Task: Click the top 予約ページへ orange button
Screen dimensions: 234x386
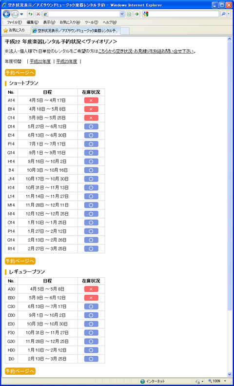Action: pos(20,73)
